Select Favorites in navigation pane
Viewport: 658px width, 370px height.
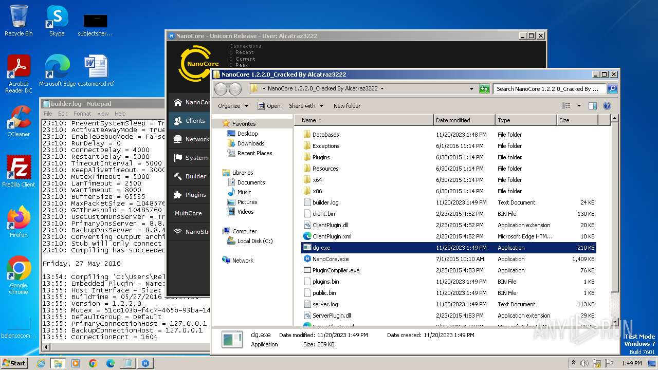point(244,124)
